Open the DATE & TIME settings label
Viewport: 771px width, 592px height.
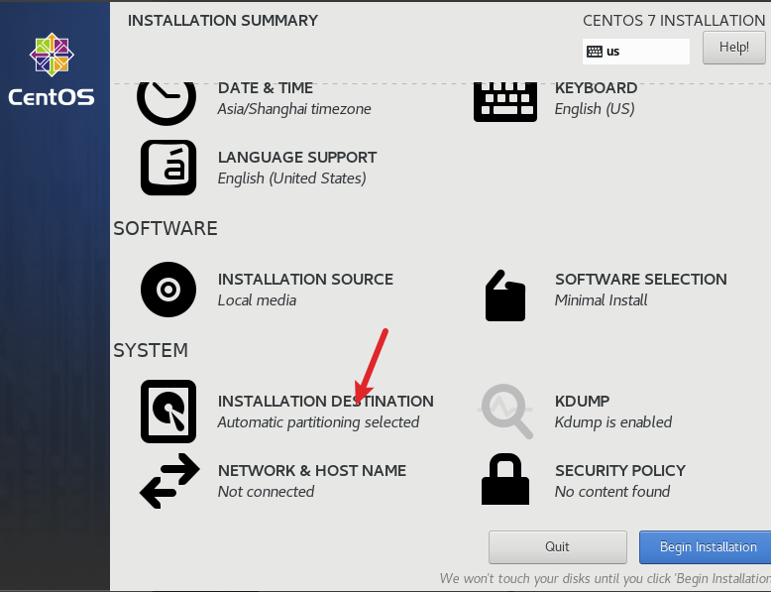tap(266, 88)
